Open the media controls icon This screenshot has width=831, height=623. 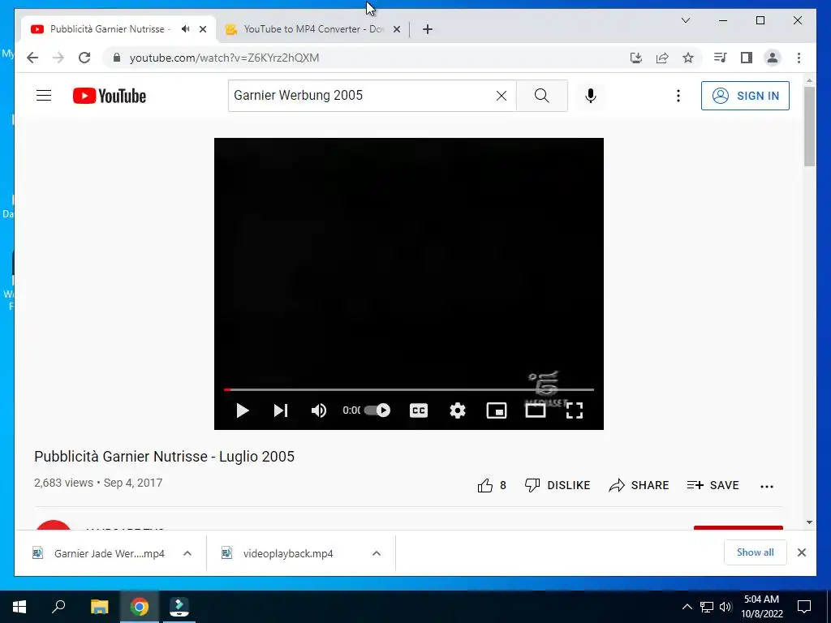[x=720, y=58]
